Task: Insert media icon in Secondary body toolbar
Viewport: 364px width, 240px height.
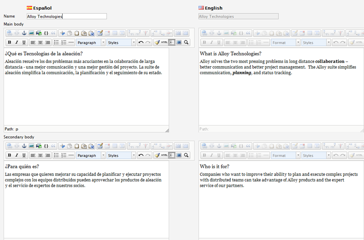Action: pos(39,146)
